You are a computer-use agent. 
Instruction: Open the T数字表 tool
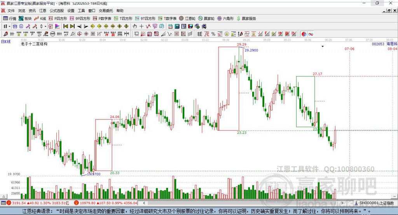coord(167,19)
